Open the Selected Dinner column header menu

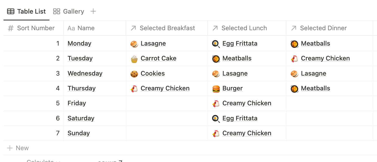[323, 28]
